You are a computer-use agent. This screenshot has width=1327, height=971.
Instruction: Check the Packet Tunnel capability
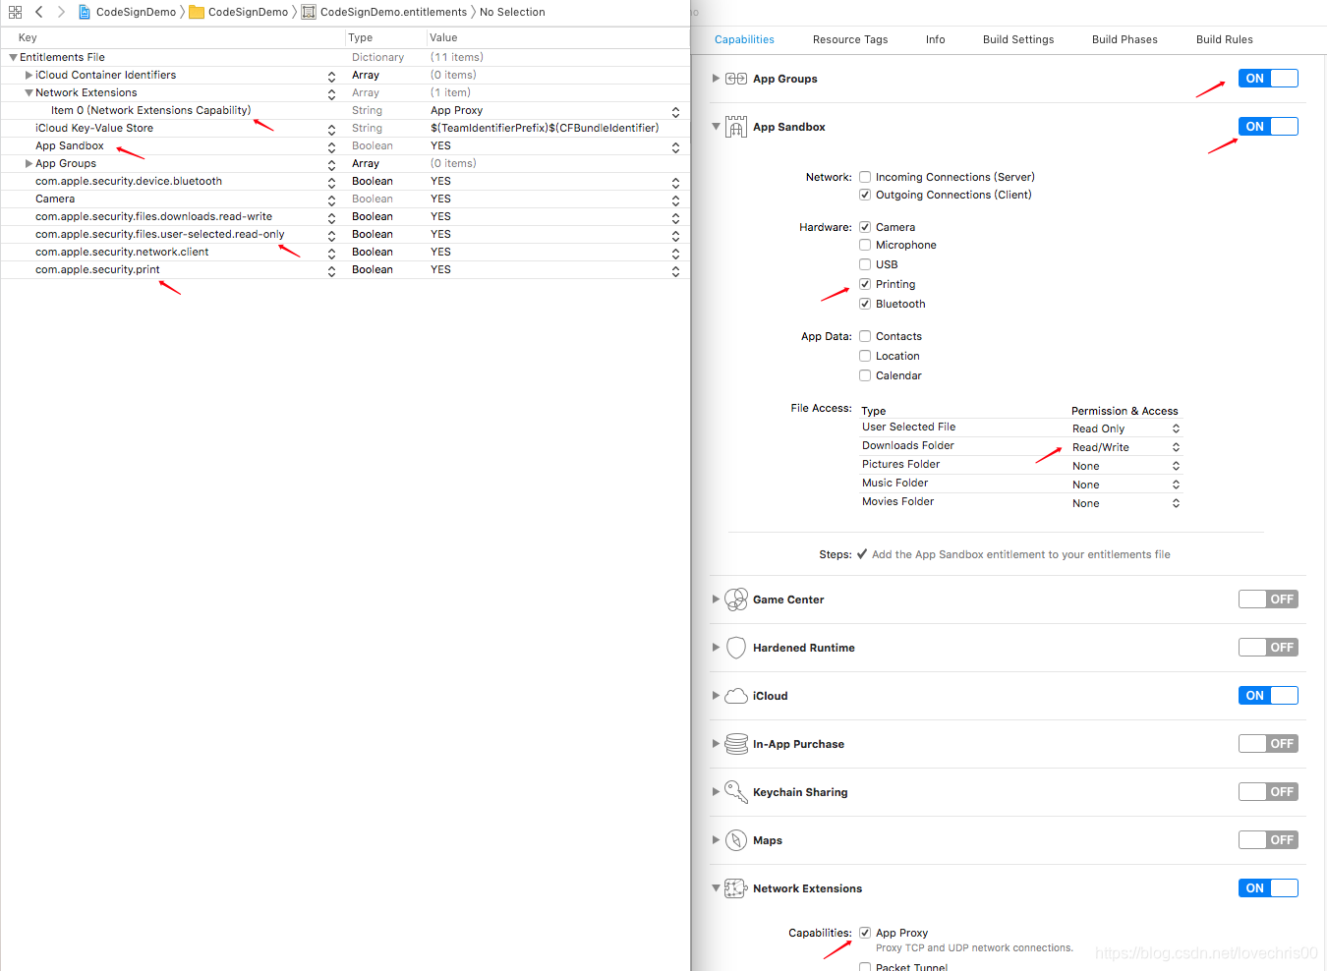pyautogui.click(x=865, y=966)
